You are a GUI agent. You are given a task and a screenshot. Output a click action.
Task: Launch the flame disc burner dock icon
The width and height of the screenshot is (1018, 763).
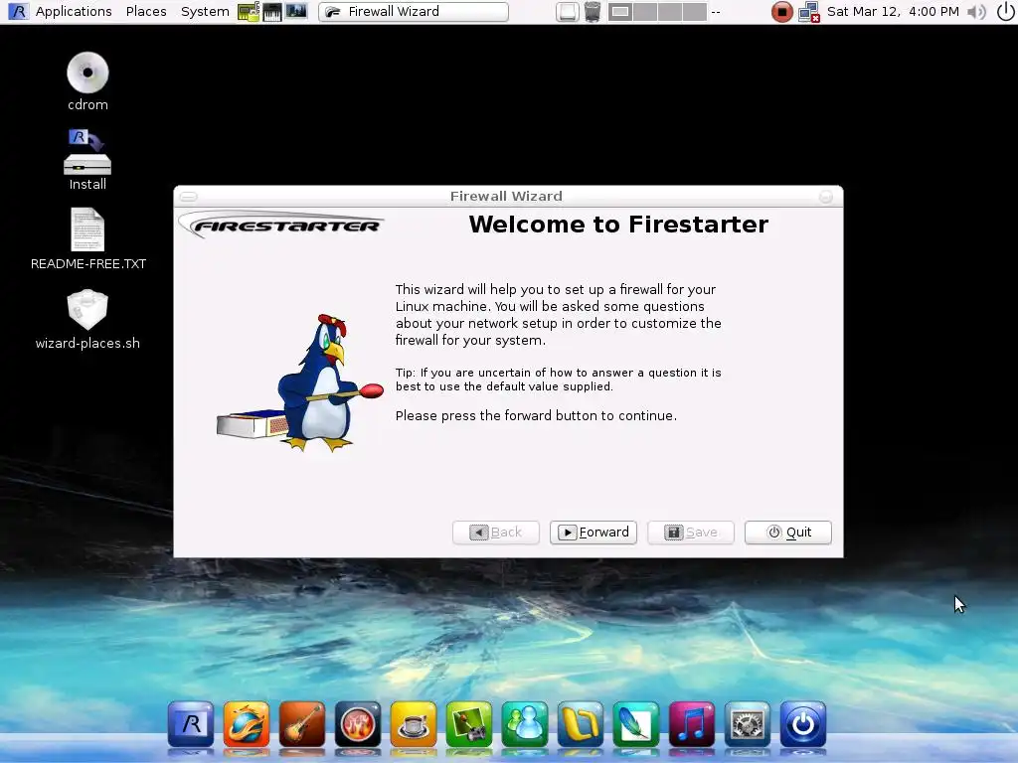click(x=358, y=724)
